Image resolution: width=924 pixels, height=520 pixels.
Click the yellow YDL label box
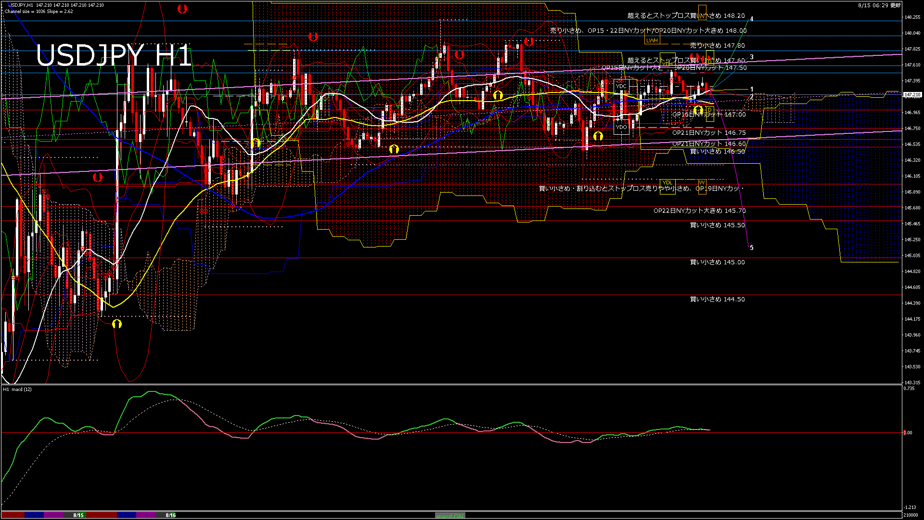667,183
